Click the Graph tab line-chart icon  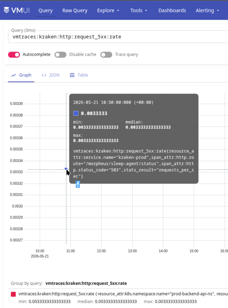click(14, 75)
